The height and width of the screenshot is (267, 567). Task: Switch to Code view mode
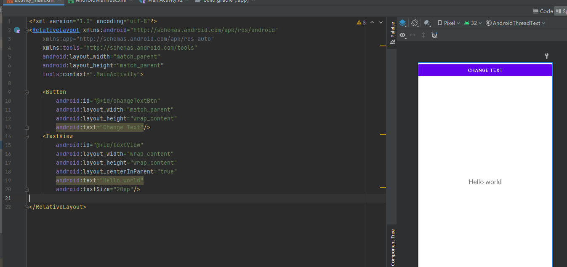[x=543, y=11]
